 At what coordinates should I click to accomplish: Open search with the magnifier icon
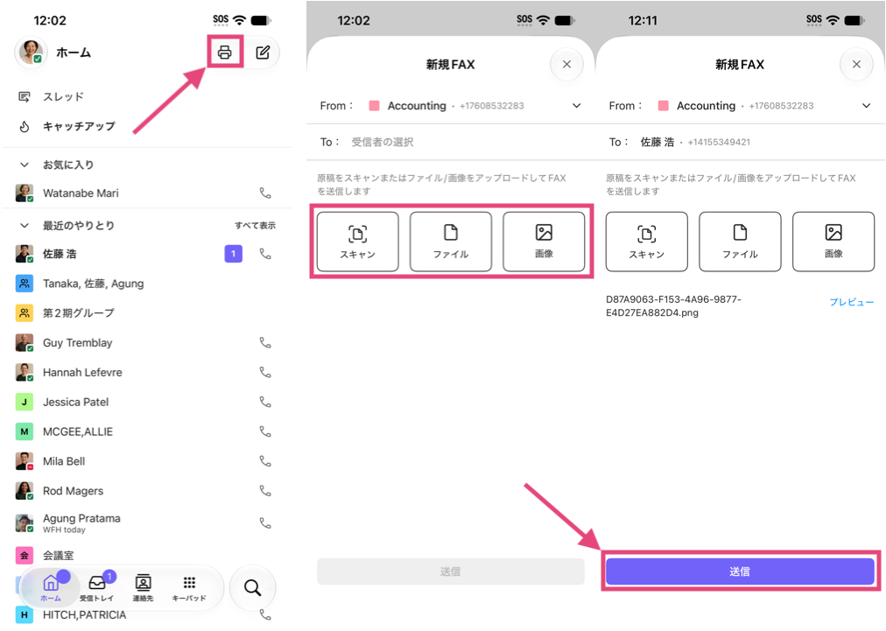point(252,587)
